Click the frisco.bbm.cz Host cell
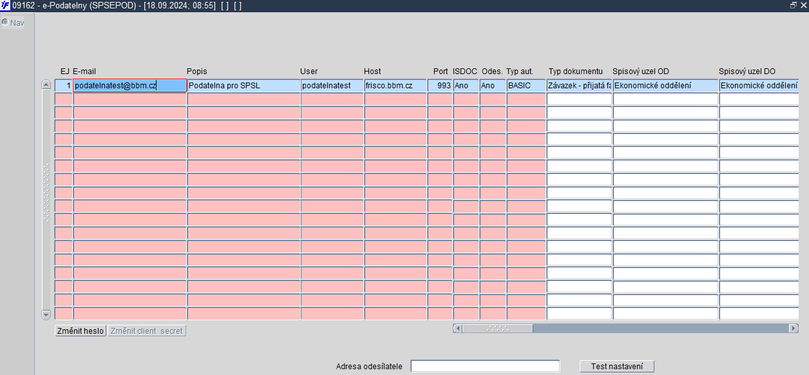The width and height of the screenshot is (809, 375). pyautogui.click(x=395, y=85)
